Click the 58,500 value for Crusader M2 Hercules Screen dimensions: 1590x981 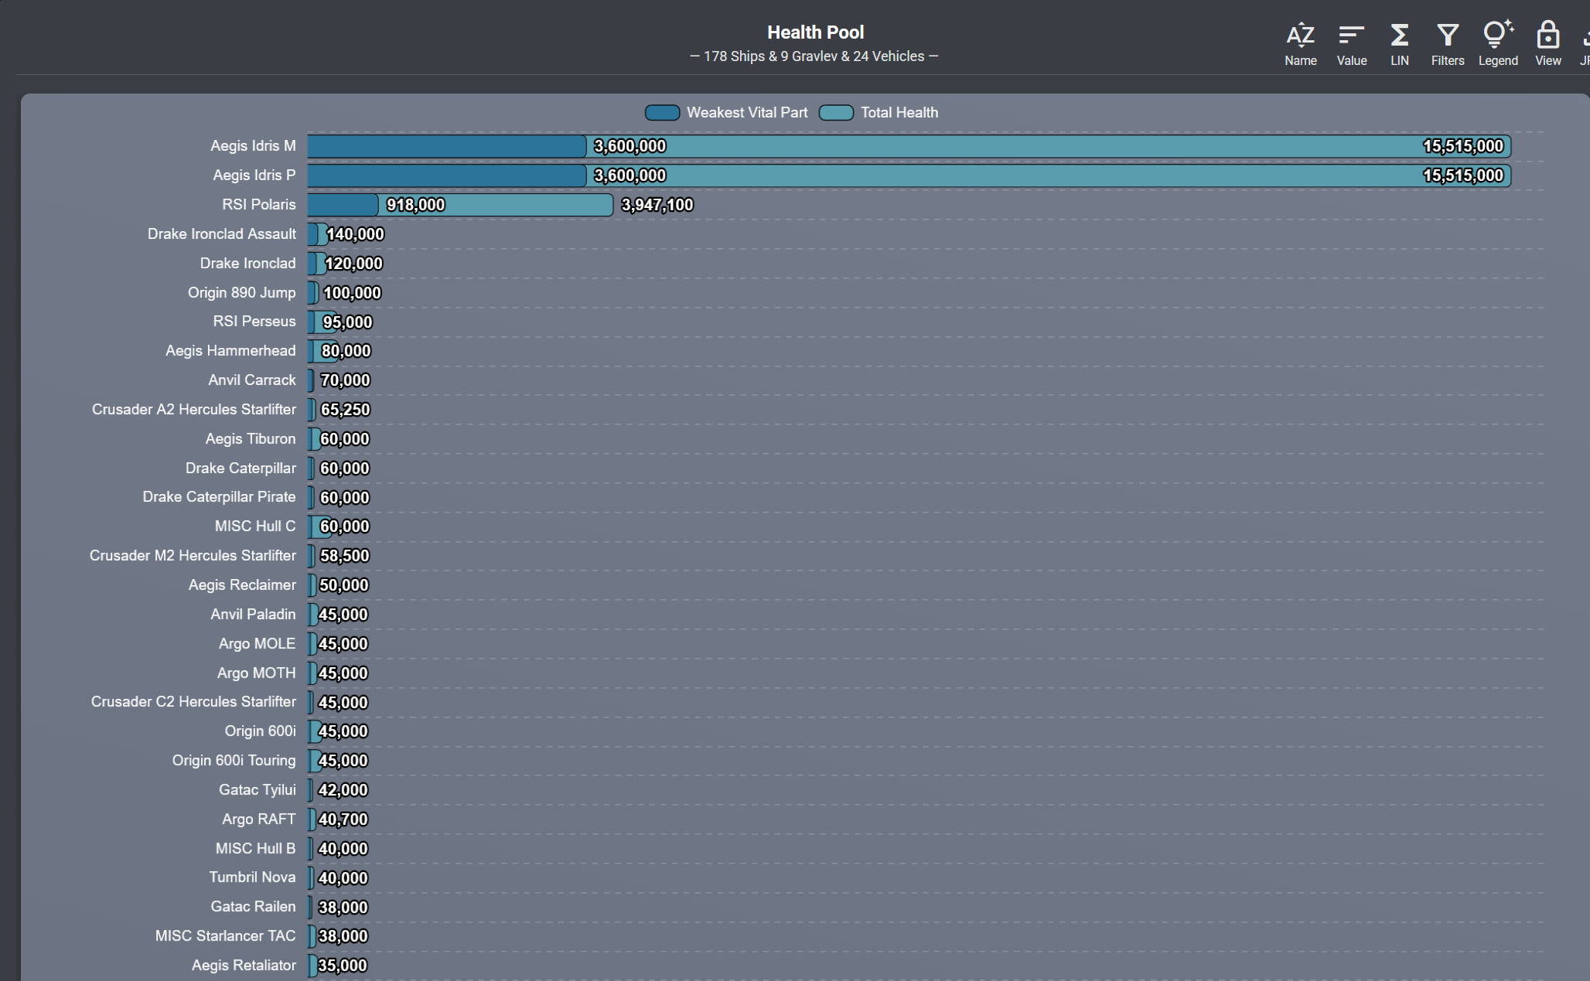pos(344,556)
